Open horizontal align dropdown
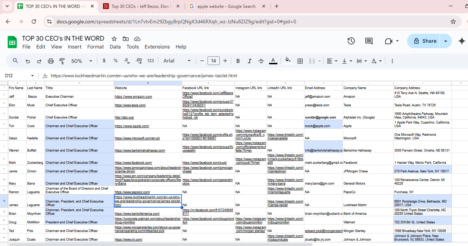 tap(332, 61)
